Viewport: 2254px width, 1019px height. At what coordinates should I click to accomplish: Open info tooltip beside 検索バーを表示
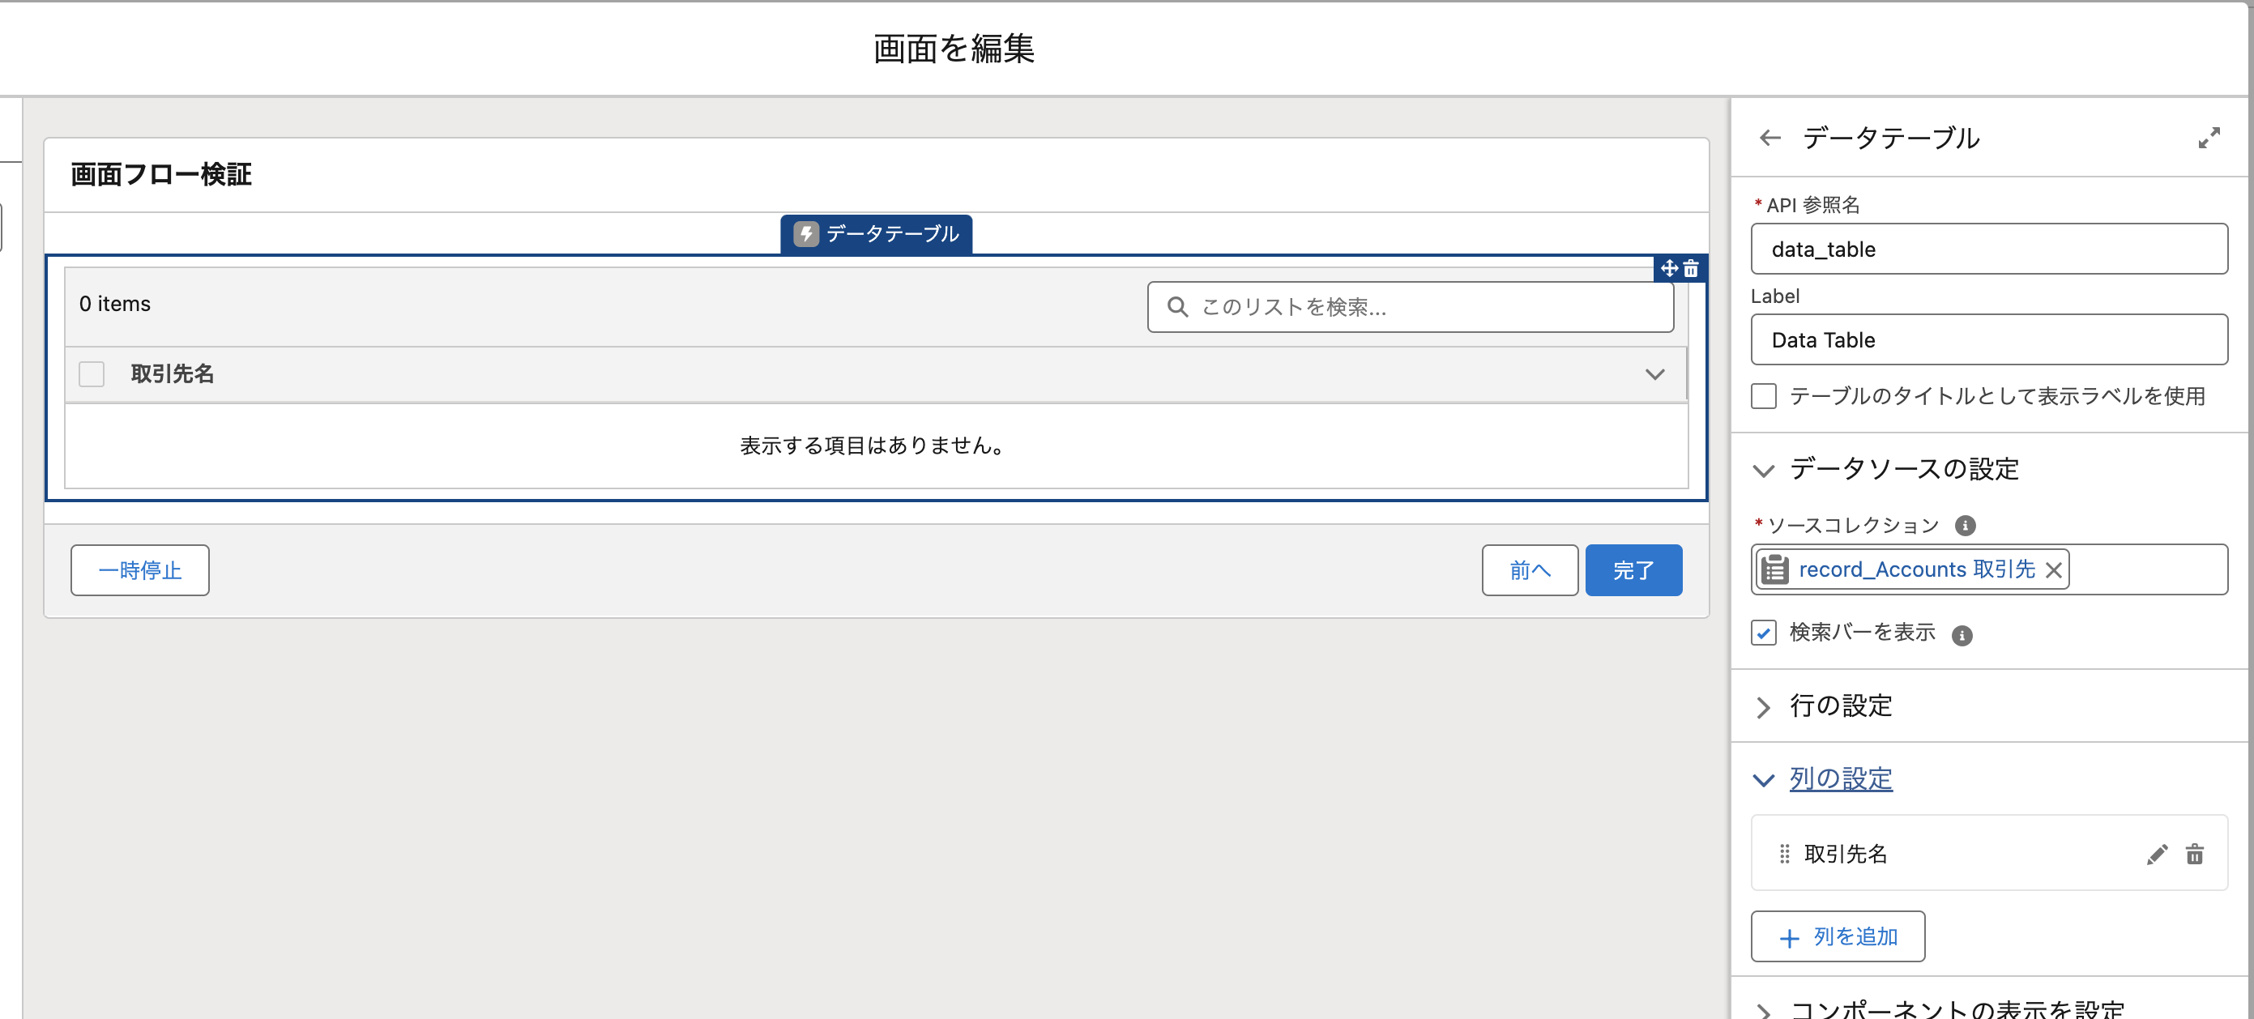pos(1962,634)
